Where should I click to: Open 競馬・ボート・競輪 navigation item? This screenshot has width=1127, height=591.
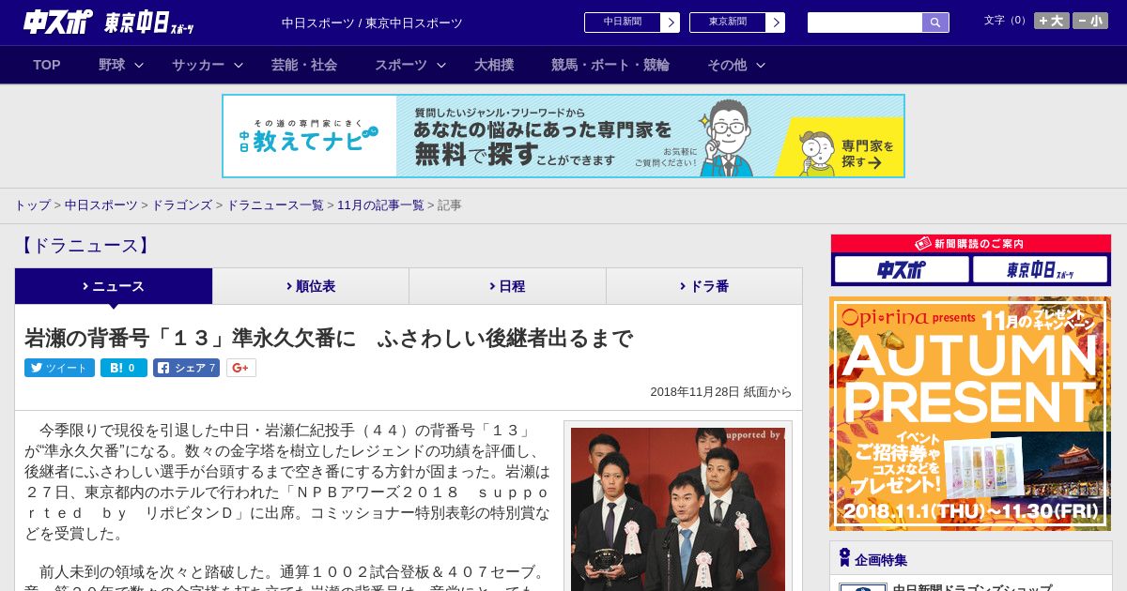click(x=610, y=65)
